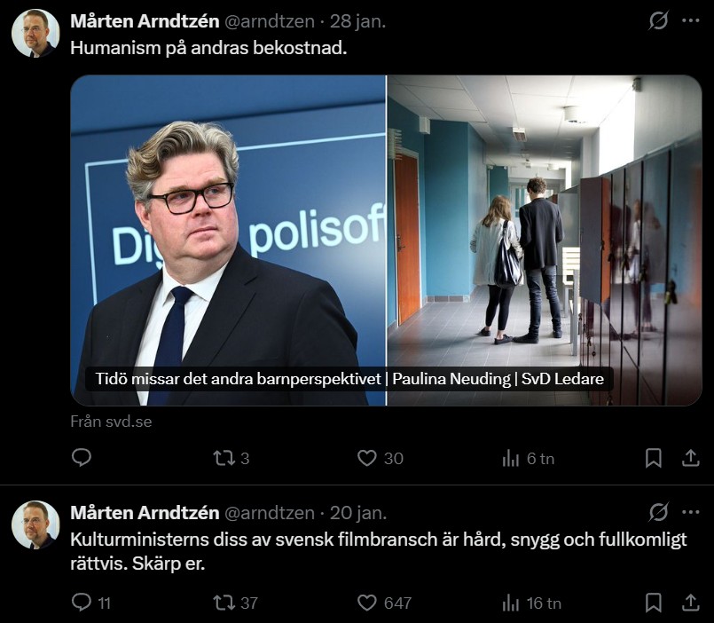Open the 'Från svd.se' source link
The image size is (714, 623).
111,422
